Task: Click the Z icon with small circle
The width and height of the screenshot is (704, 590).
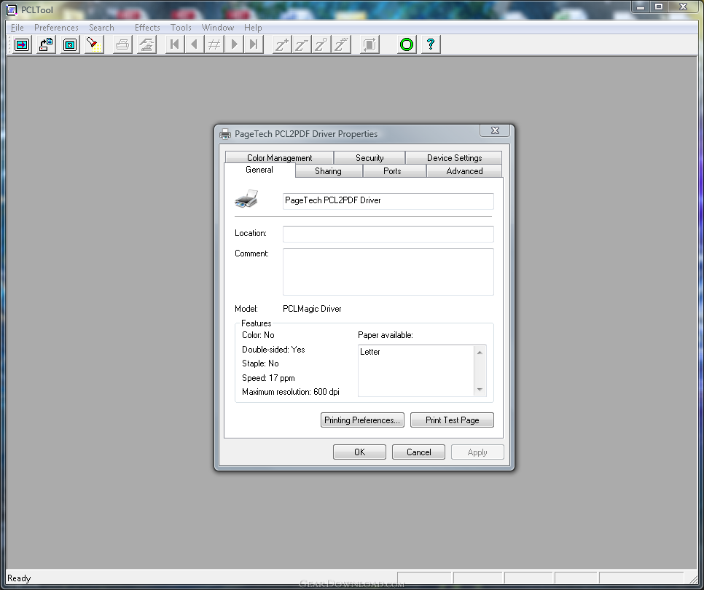Action: coord(321,44)
